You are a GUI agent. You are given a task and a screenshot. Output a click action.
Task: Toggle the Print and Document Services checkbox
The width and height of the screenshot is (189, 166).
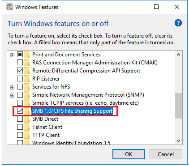pyautogui.click(x=20, y=55)
